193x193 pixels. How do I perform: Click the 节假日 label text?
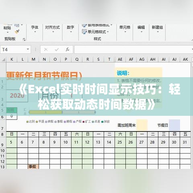[x=162, y=125]
